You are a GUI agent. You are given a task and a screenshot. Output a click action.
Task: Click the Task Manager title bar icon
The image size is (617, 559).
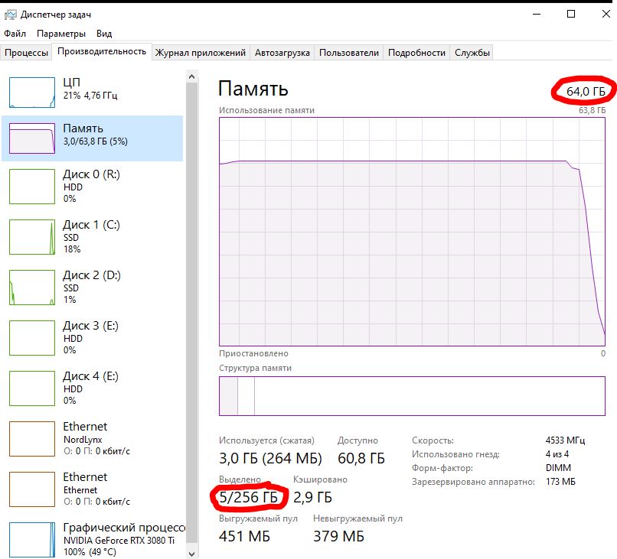point(10,15)
